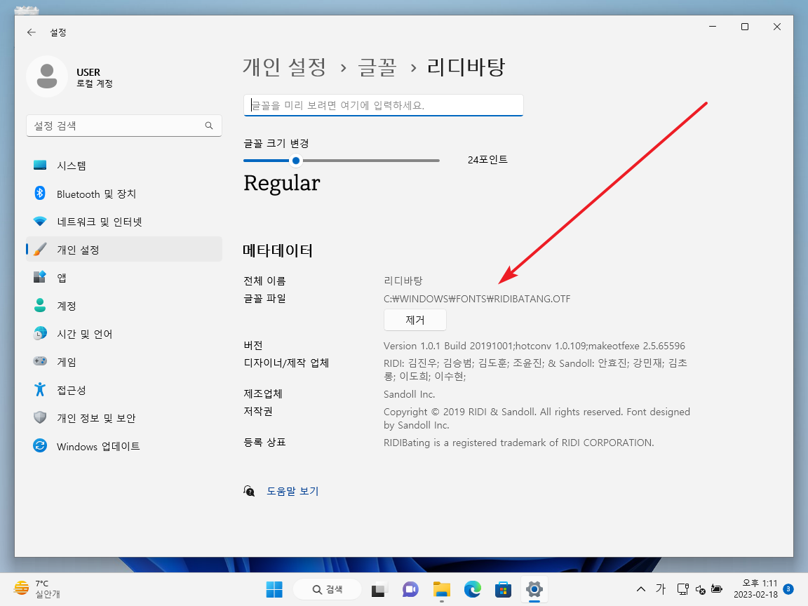Click the 글꼴 크기 변경 label
This screenshot has width=808, height=606.
(276, 143)
